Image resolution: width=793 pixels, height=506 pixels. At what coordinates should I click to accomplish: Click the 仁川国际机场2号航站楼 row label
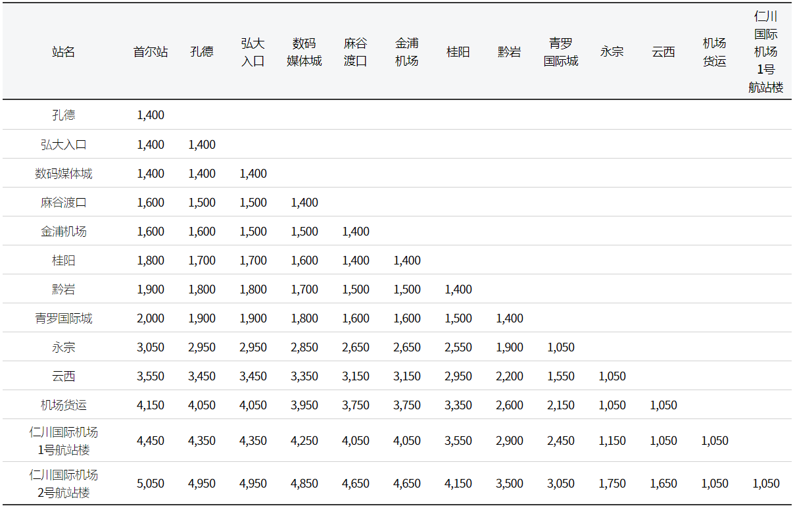tap(64, 484)
